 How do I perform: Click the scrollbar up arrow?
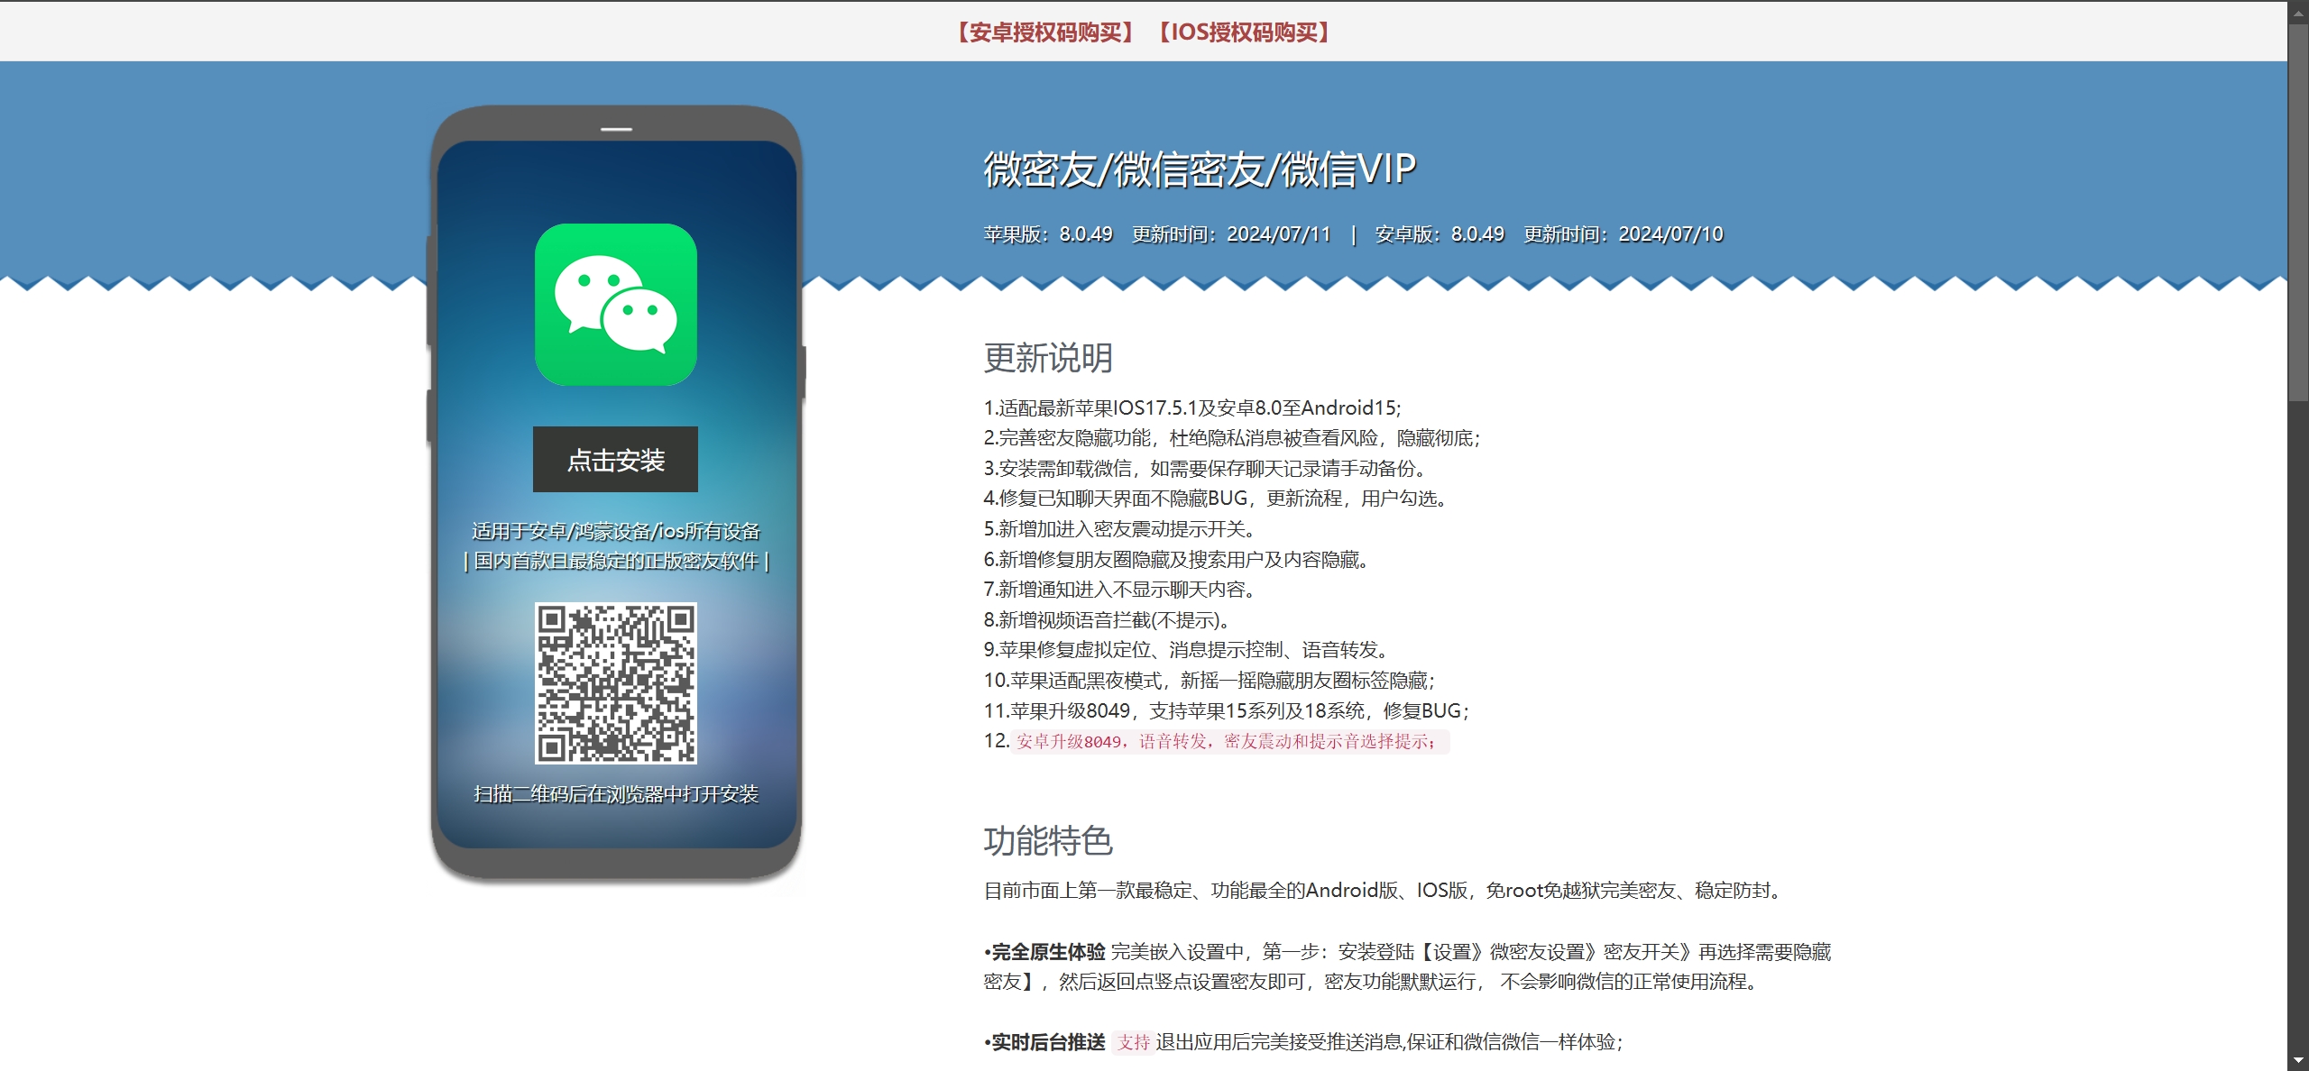coord(2298,14)
